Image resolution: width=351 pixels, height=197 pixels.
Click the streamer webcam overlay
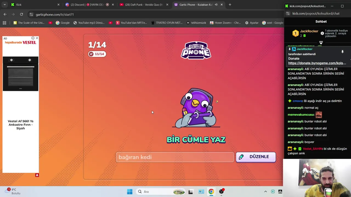tap(317, 178)
